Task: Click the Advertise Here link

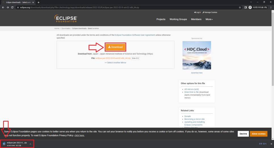Action: tap(197, 73)
